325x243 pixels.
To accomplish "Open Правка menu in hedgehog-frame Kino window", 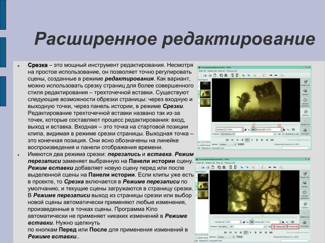I will point(212,71).
